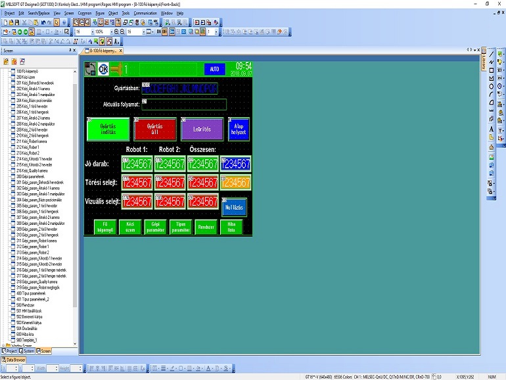This screenshot has width=506, height=380.
Task: Open the Common menu
Action: pos(85,13)
